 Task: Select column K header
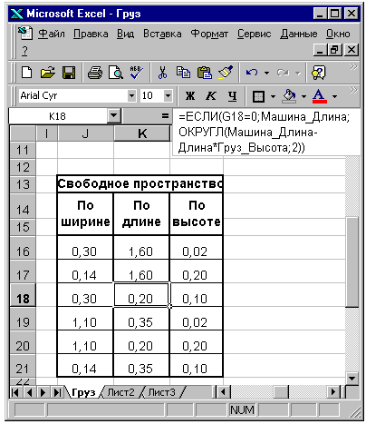point(141,133)
